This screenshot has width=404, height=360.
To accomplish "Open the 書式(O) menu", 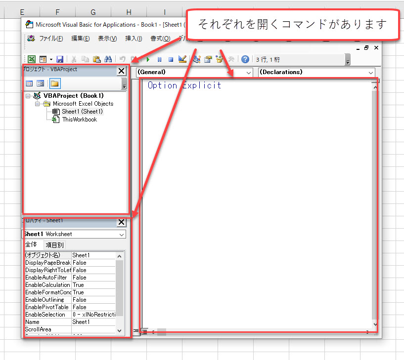I will [160, 39].
